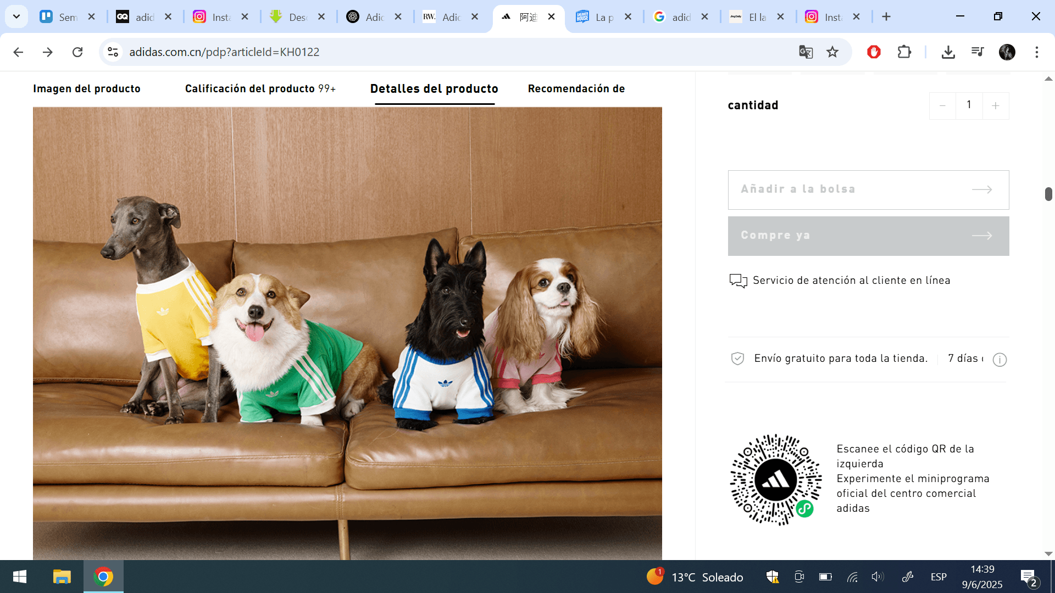
Task: Open volume control in system tray
Action: (x=877, y=577)
